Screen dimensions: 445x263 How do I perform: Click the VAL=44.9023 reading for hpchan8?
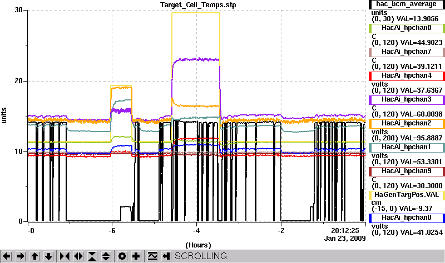pos(421,43)
